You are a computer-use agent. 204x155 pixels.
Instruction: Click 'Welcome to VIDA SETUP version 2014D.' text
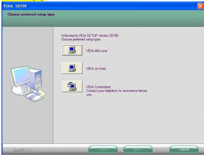90,36
